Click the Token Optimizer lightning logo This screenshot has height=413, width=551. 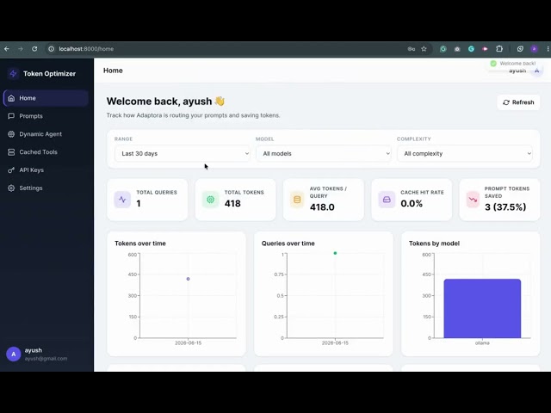[14, 74]
